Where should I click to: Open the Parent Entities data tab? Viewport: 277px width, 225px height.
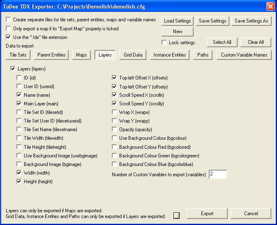(x=51, y=55)
